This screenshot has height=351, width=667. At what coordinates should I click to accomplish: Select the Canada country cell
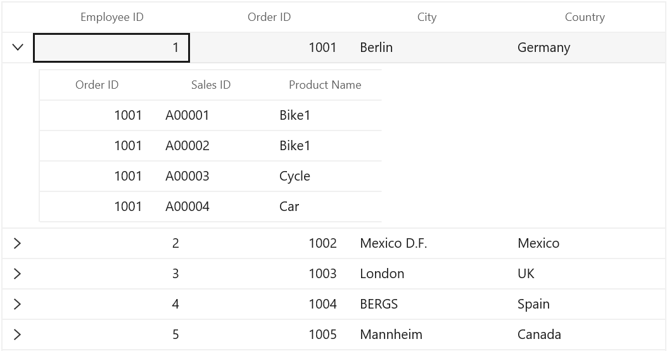pyautogui.click(x=585, y=335)
